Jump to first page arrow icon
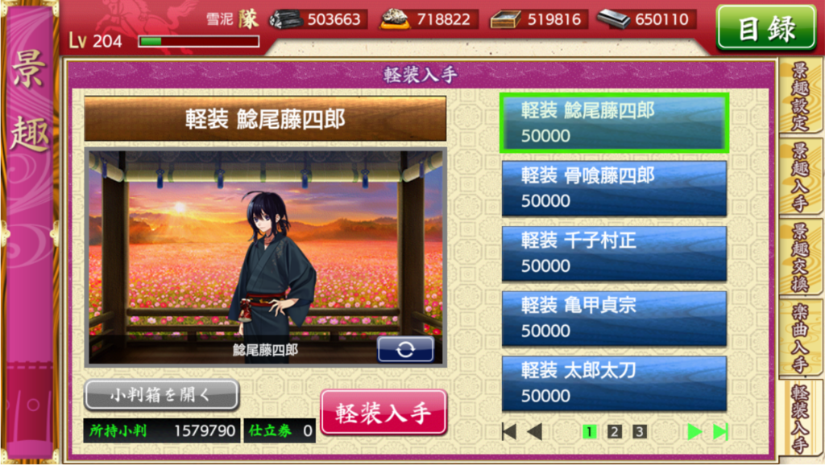Image resolution: width=825 pixels, height=465 pixels. click(x=509, y=431)
